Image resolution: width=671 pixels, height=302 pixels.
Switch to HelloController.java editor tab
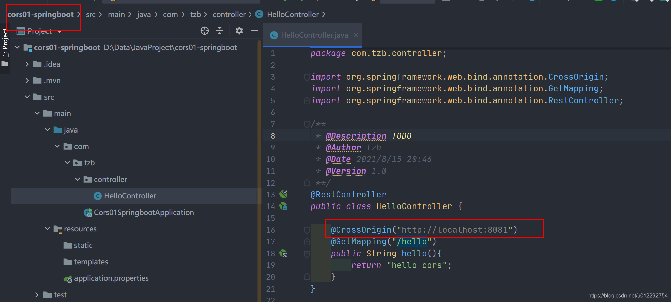[312, 35]
